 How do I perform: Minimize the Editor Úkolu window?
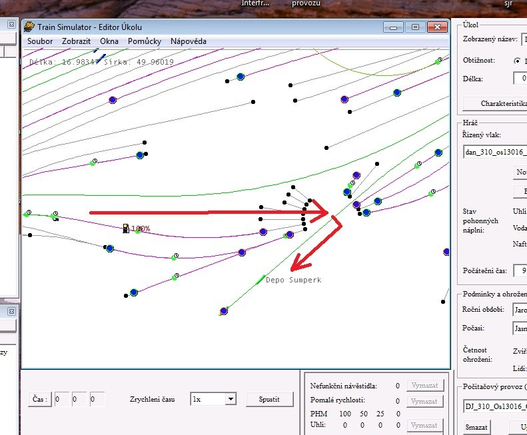coord(393,27)
